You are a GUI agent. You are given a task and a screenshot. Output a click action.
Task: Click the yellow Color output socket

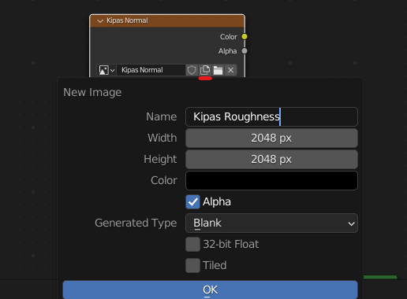(245, 37)
